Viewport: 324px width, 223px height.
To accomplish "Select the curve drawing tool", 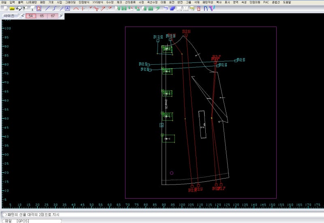I will (54, 8).
